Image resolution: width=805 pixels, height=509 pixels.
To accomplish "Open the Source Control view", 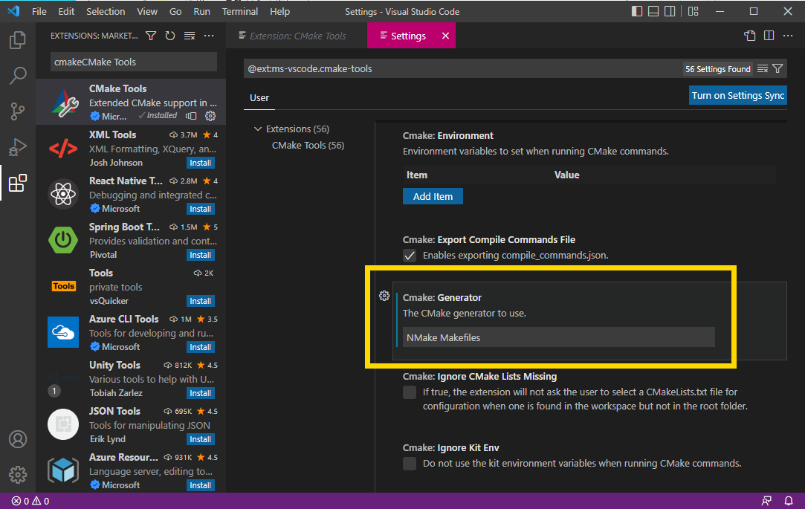I will click(x=17, y=111).
